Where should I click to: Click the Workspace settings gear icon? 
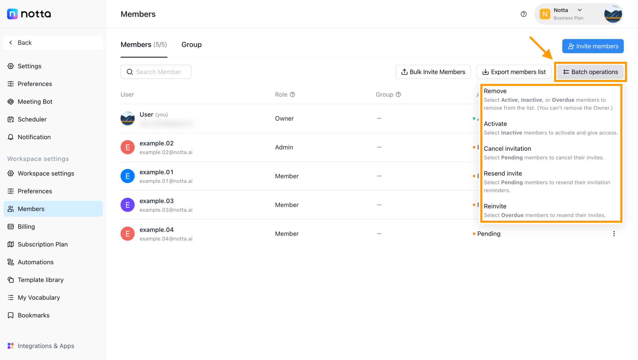[11, 173]
